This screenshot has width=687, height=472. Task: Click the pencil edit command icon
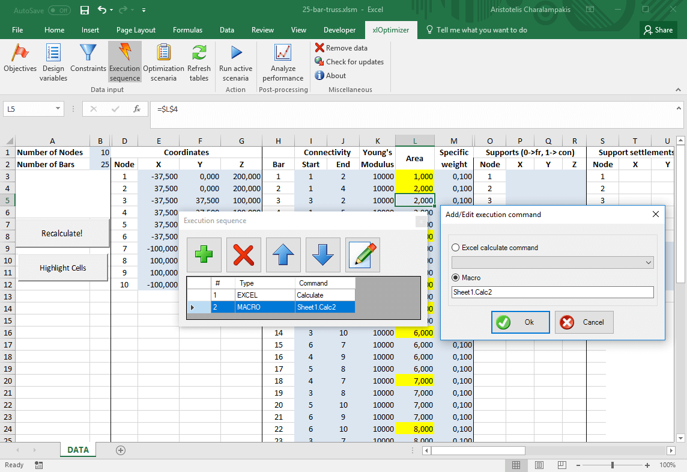tap(363, 255)
